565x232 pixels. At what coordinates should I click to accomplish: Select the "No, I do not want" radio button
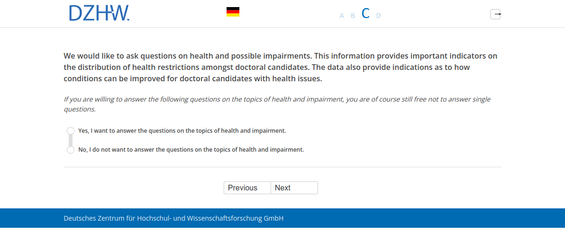coord(71,150)
